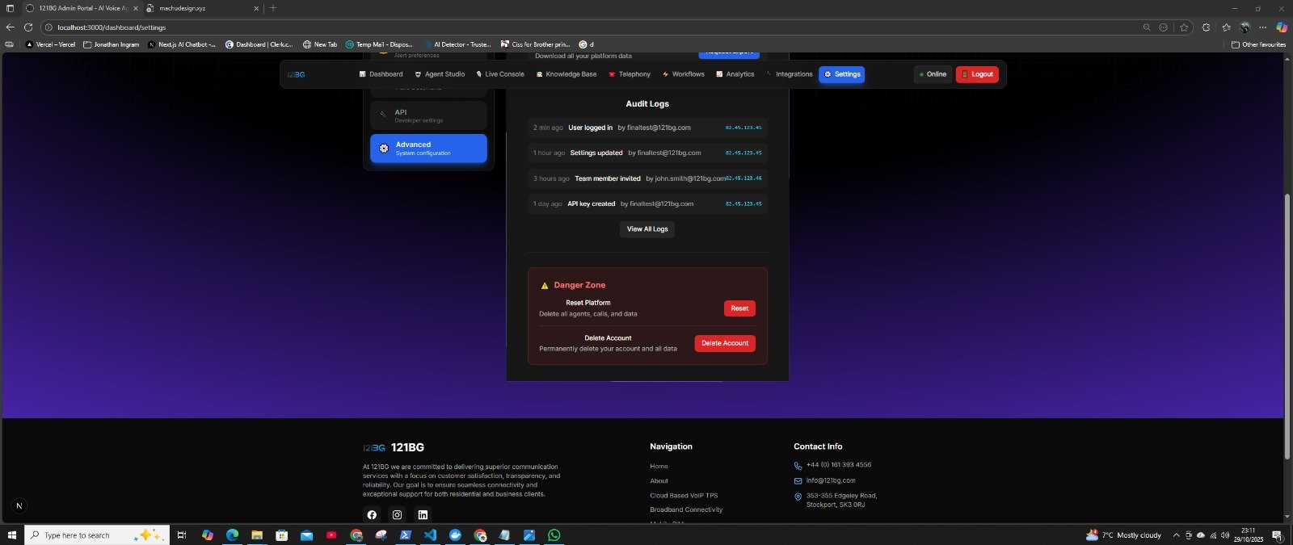Viewport: 1293px width, 545px height.
Task: Select the 'API key created' log entry
Action: coord(647,203)
